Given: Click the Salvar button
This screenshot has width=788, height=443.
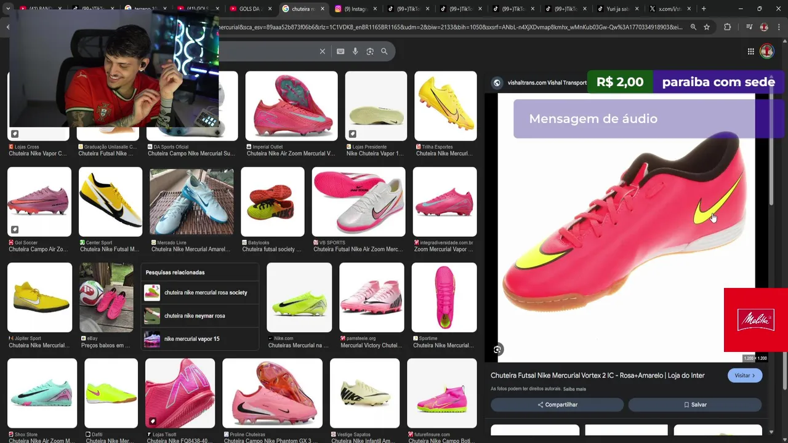Looking at the screenshot, I should tap(695, 405).
